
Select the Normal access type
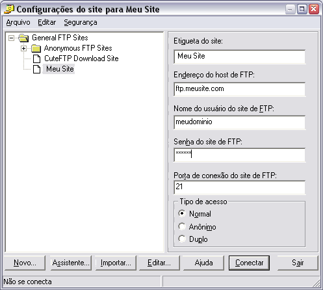[182, 213]
